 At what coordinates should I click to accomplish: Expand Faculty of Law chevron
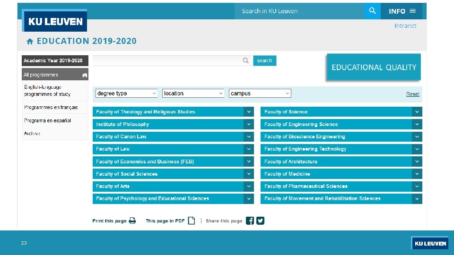click(x=249, y=149)
